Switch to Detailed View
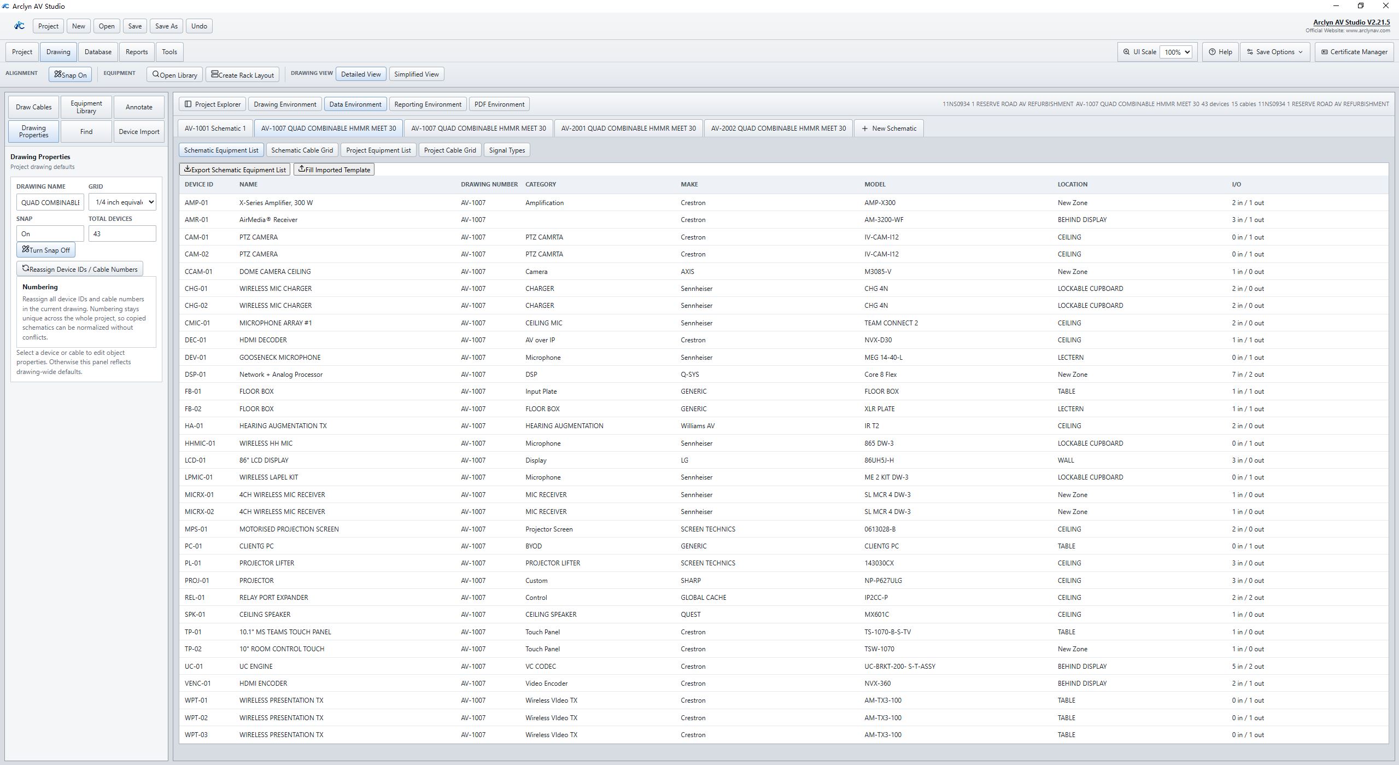The height and width of the screenshot is (765, 1399). [x=361, y=74]
